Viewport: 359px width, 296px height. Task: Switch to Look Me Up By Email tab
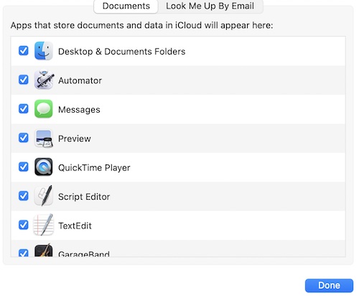pyautogui.click(x=210, y=6)
